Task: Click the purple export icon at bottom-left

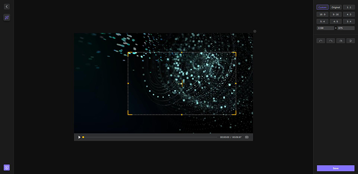Action: coord(7,167)
